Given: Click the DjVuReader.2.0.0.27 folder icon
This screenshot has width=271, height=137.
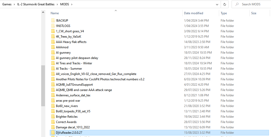Looking at the screenshot, I should pos(53,133).
